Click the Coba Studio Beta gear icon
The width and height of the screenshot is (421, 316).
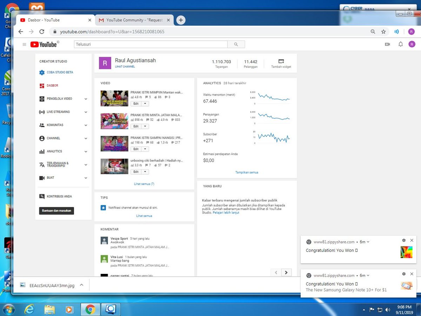point(42,72)
